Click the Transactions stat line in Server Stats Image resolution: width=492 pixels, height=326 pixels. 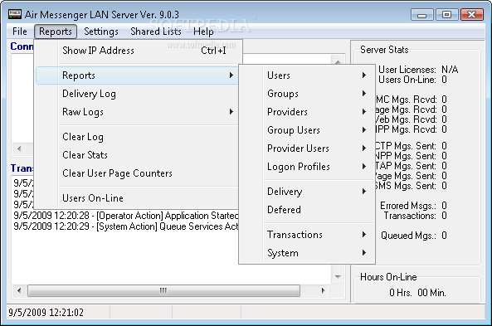point(415,216)
